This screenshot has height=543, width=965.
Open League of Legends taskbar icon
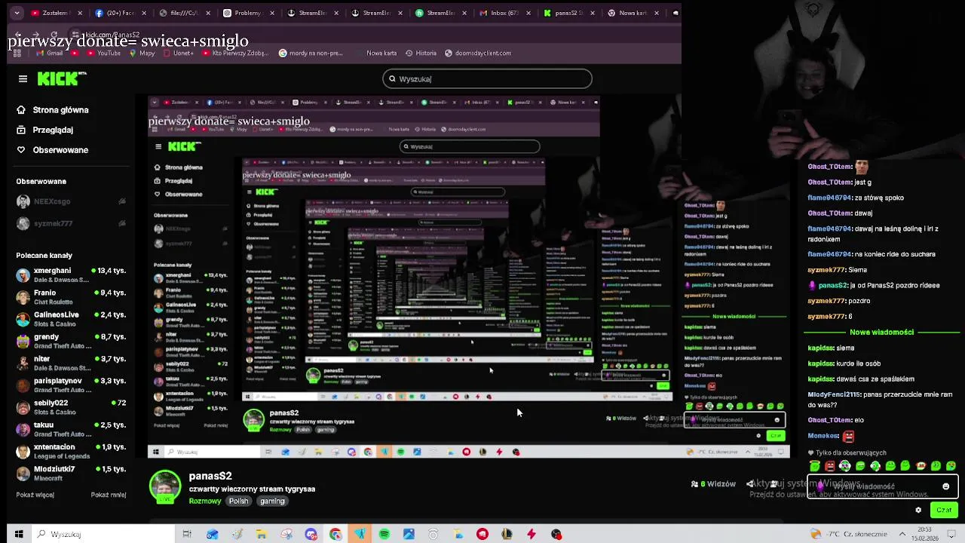pos(507,534)
